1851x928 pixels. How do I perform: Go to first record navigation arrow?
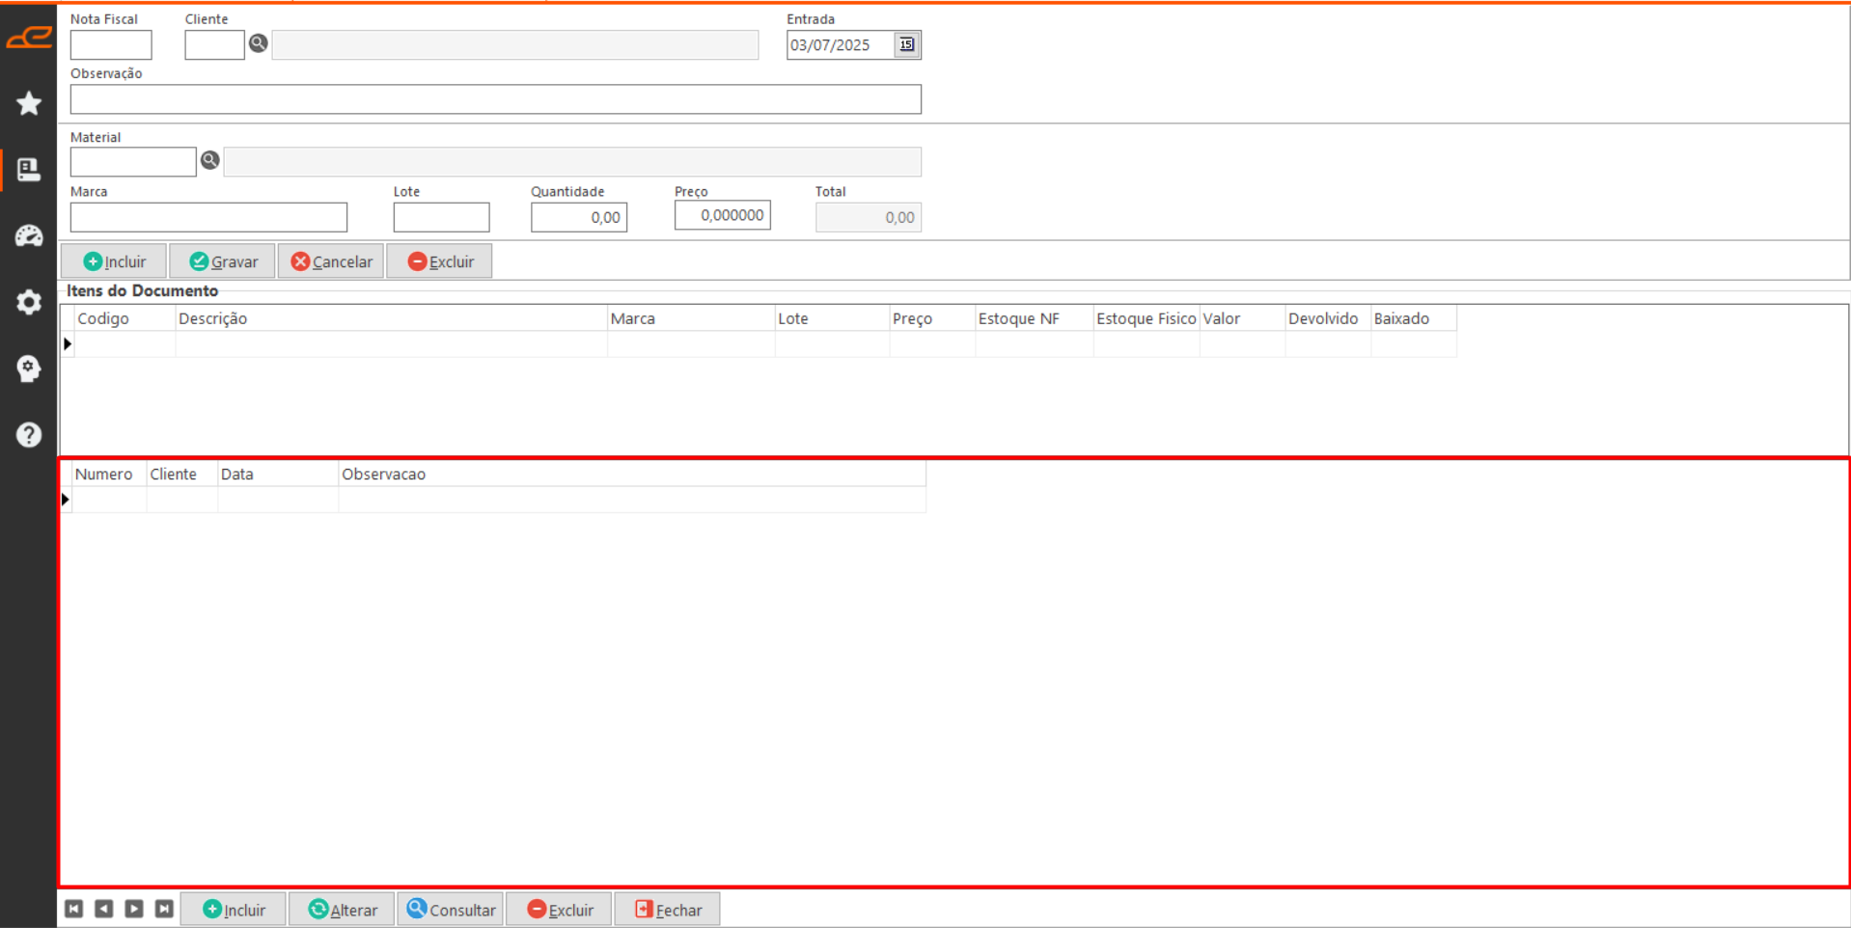click(74, 909)
